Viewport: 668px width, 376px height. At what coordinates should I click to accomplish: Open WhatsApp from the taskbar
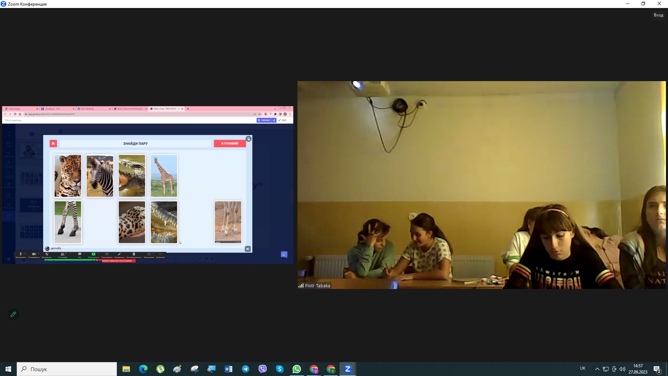(x=297, y=369)
